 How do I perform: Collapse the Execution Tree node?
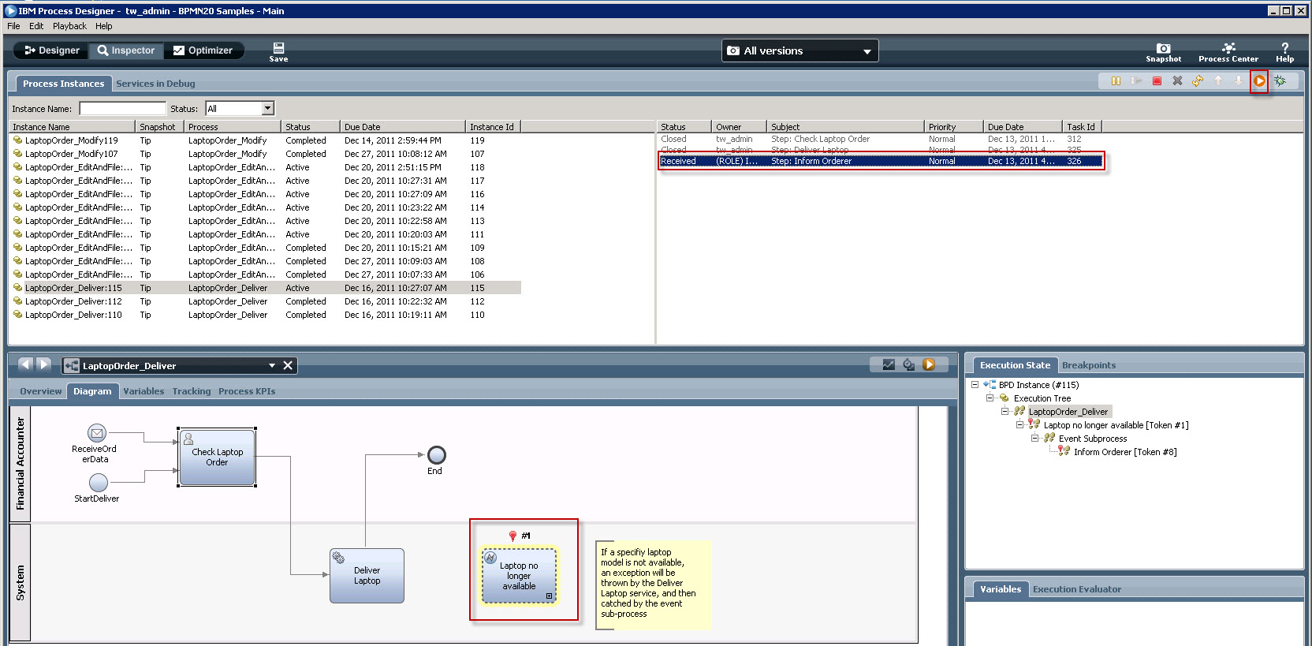(990, 398)
